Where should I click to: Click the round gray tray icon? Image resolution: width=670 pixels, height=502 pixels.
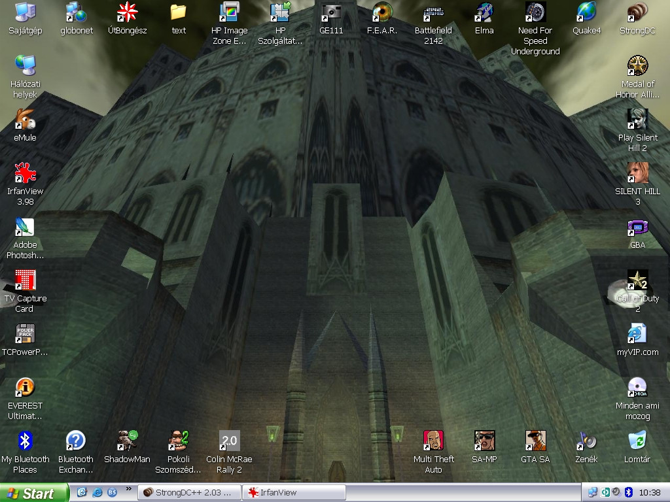(x=616, y=492)
